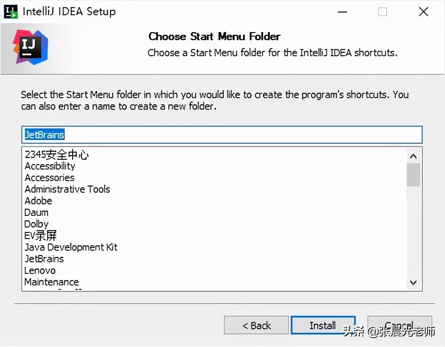Select the Dolby folder
Viewport: 445px width, 347px height.
click(37, 224)
